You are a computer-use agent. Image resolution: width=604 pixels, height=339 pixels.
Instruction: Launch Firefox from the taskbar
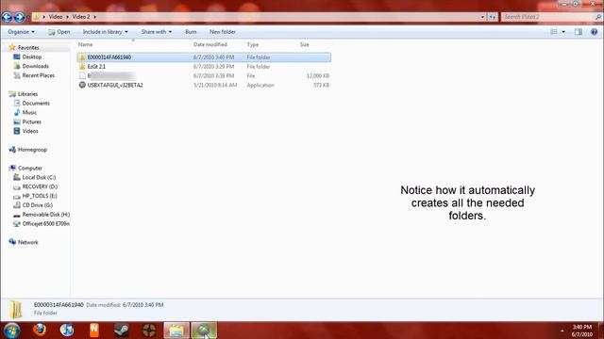tap(40, 331)
